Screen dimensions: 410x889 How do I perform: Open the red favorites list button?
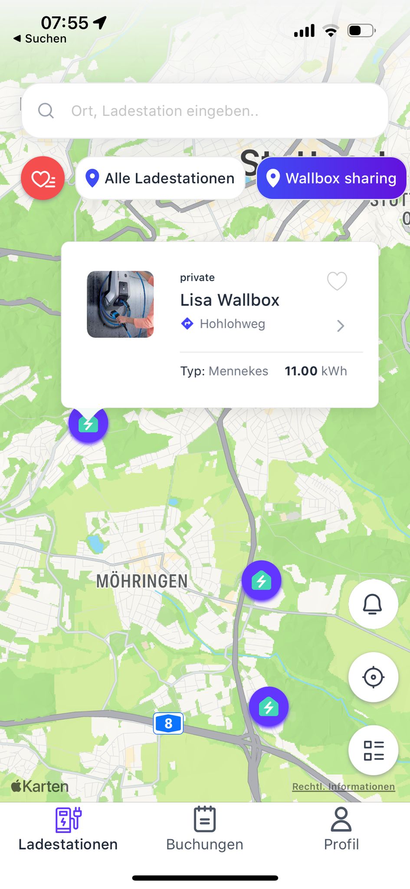[x=43, y=178]
